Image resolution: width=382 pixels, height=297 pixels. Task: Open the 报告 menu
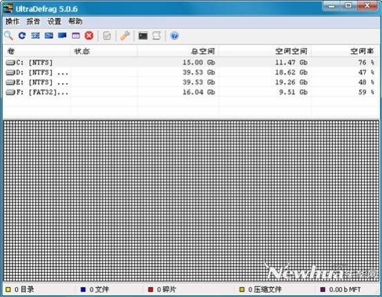click(33, 21)
